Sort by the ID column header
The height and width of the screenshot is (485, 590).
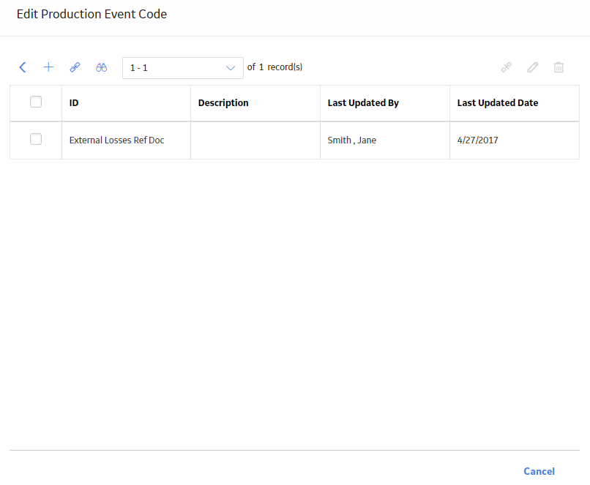point(74,102)
